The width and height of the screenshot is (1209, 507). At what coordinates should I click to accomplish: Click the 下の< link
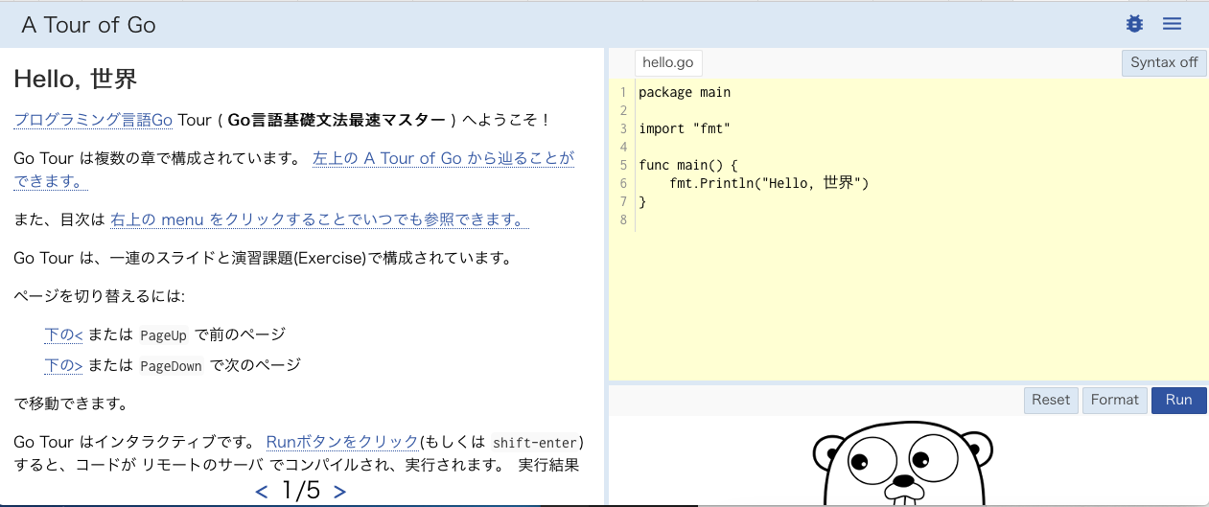pos(64,334)
